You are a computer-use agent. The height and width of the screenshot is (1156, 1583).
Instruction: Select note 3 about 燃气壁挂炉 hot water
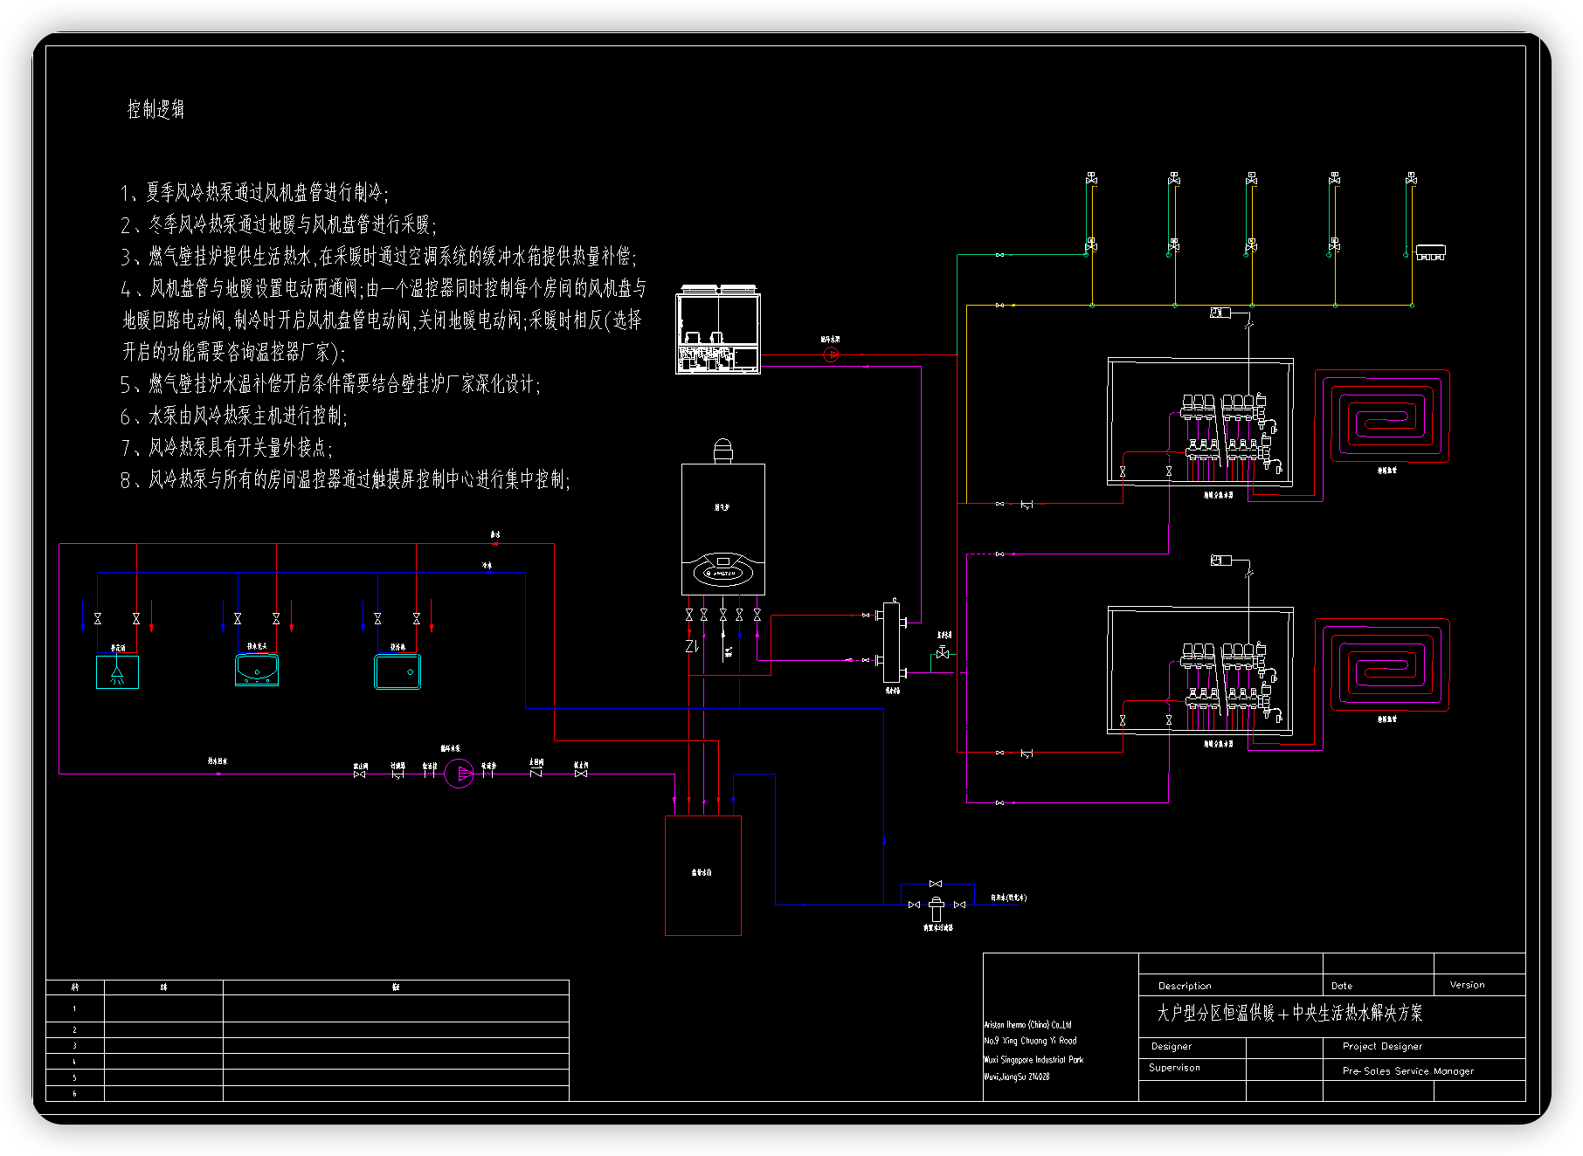[378, 256]
